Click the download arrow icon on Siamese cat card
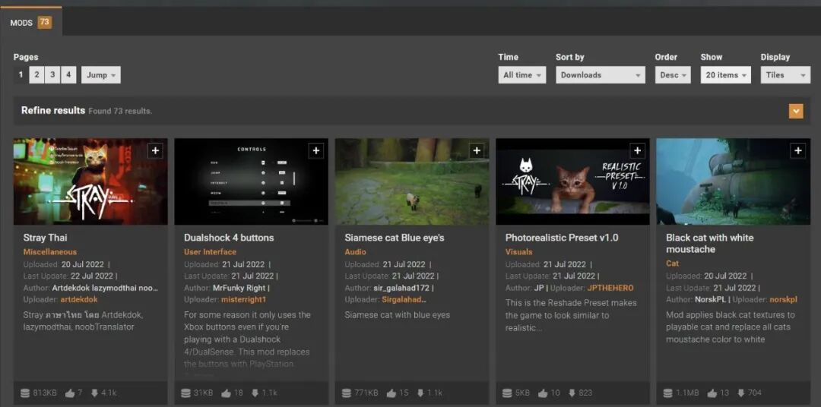821x407 pixels. point(420,393)
